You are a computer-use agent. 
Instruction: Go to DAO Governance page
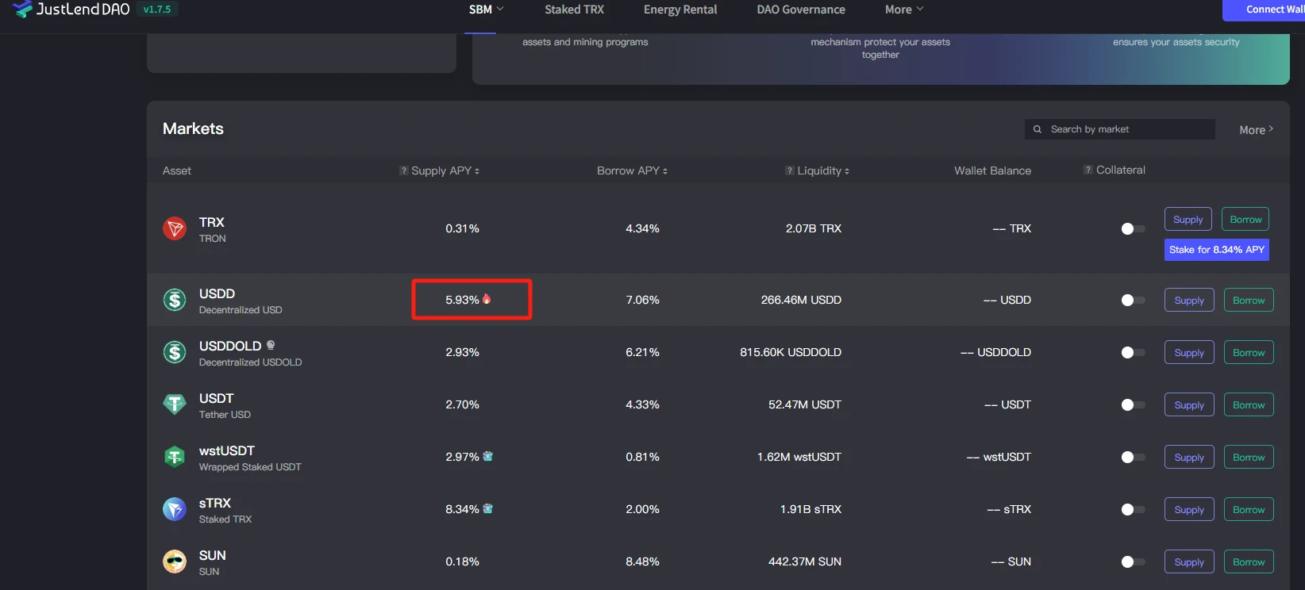tap(801, 10)
